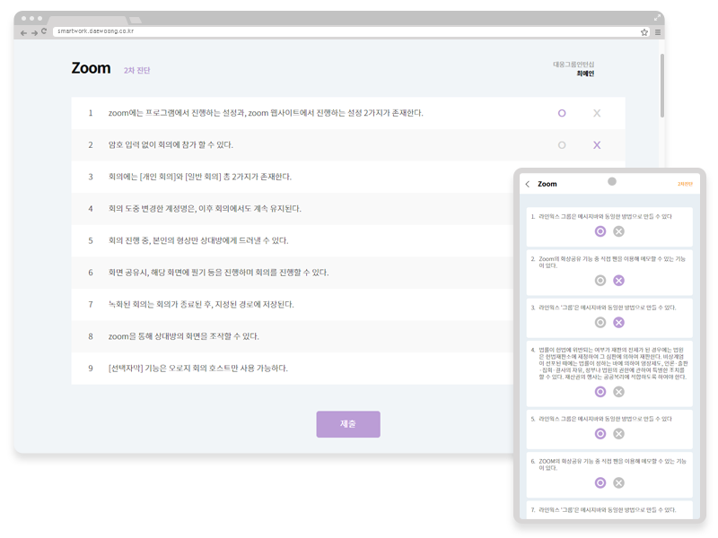Click the browser forward arrow
This screenshot has height=538, width=718.
34,32
